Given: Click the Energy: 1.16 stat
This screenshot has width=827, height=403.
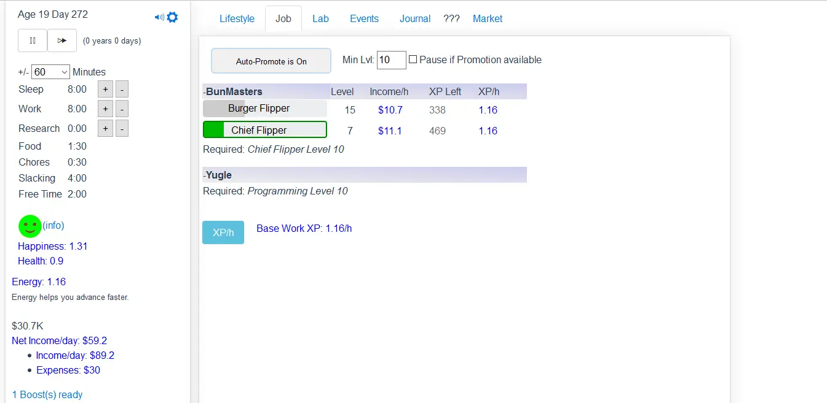Looking at the screenshot, I should (39, 282).
